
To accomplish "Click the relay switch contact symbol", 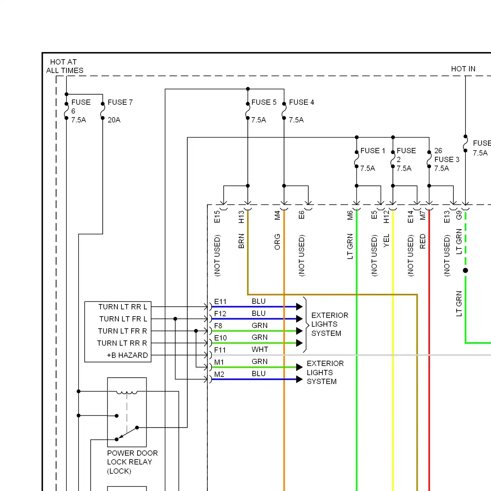I will 127,433.
